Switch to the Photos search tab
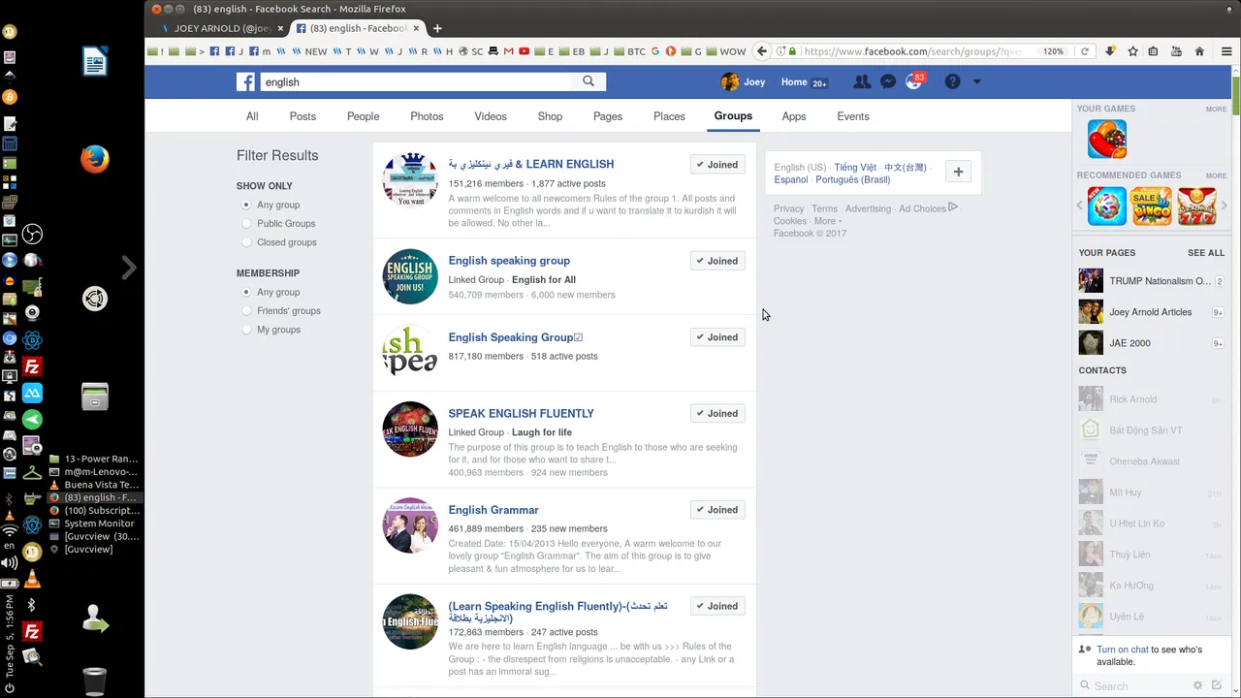 (427, 116)
